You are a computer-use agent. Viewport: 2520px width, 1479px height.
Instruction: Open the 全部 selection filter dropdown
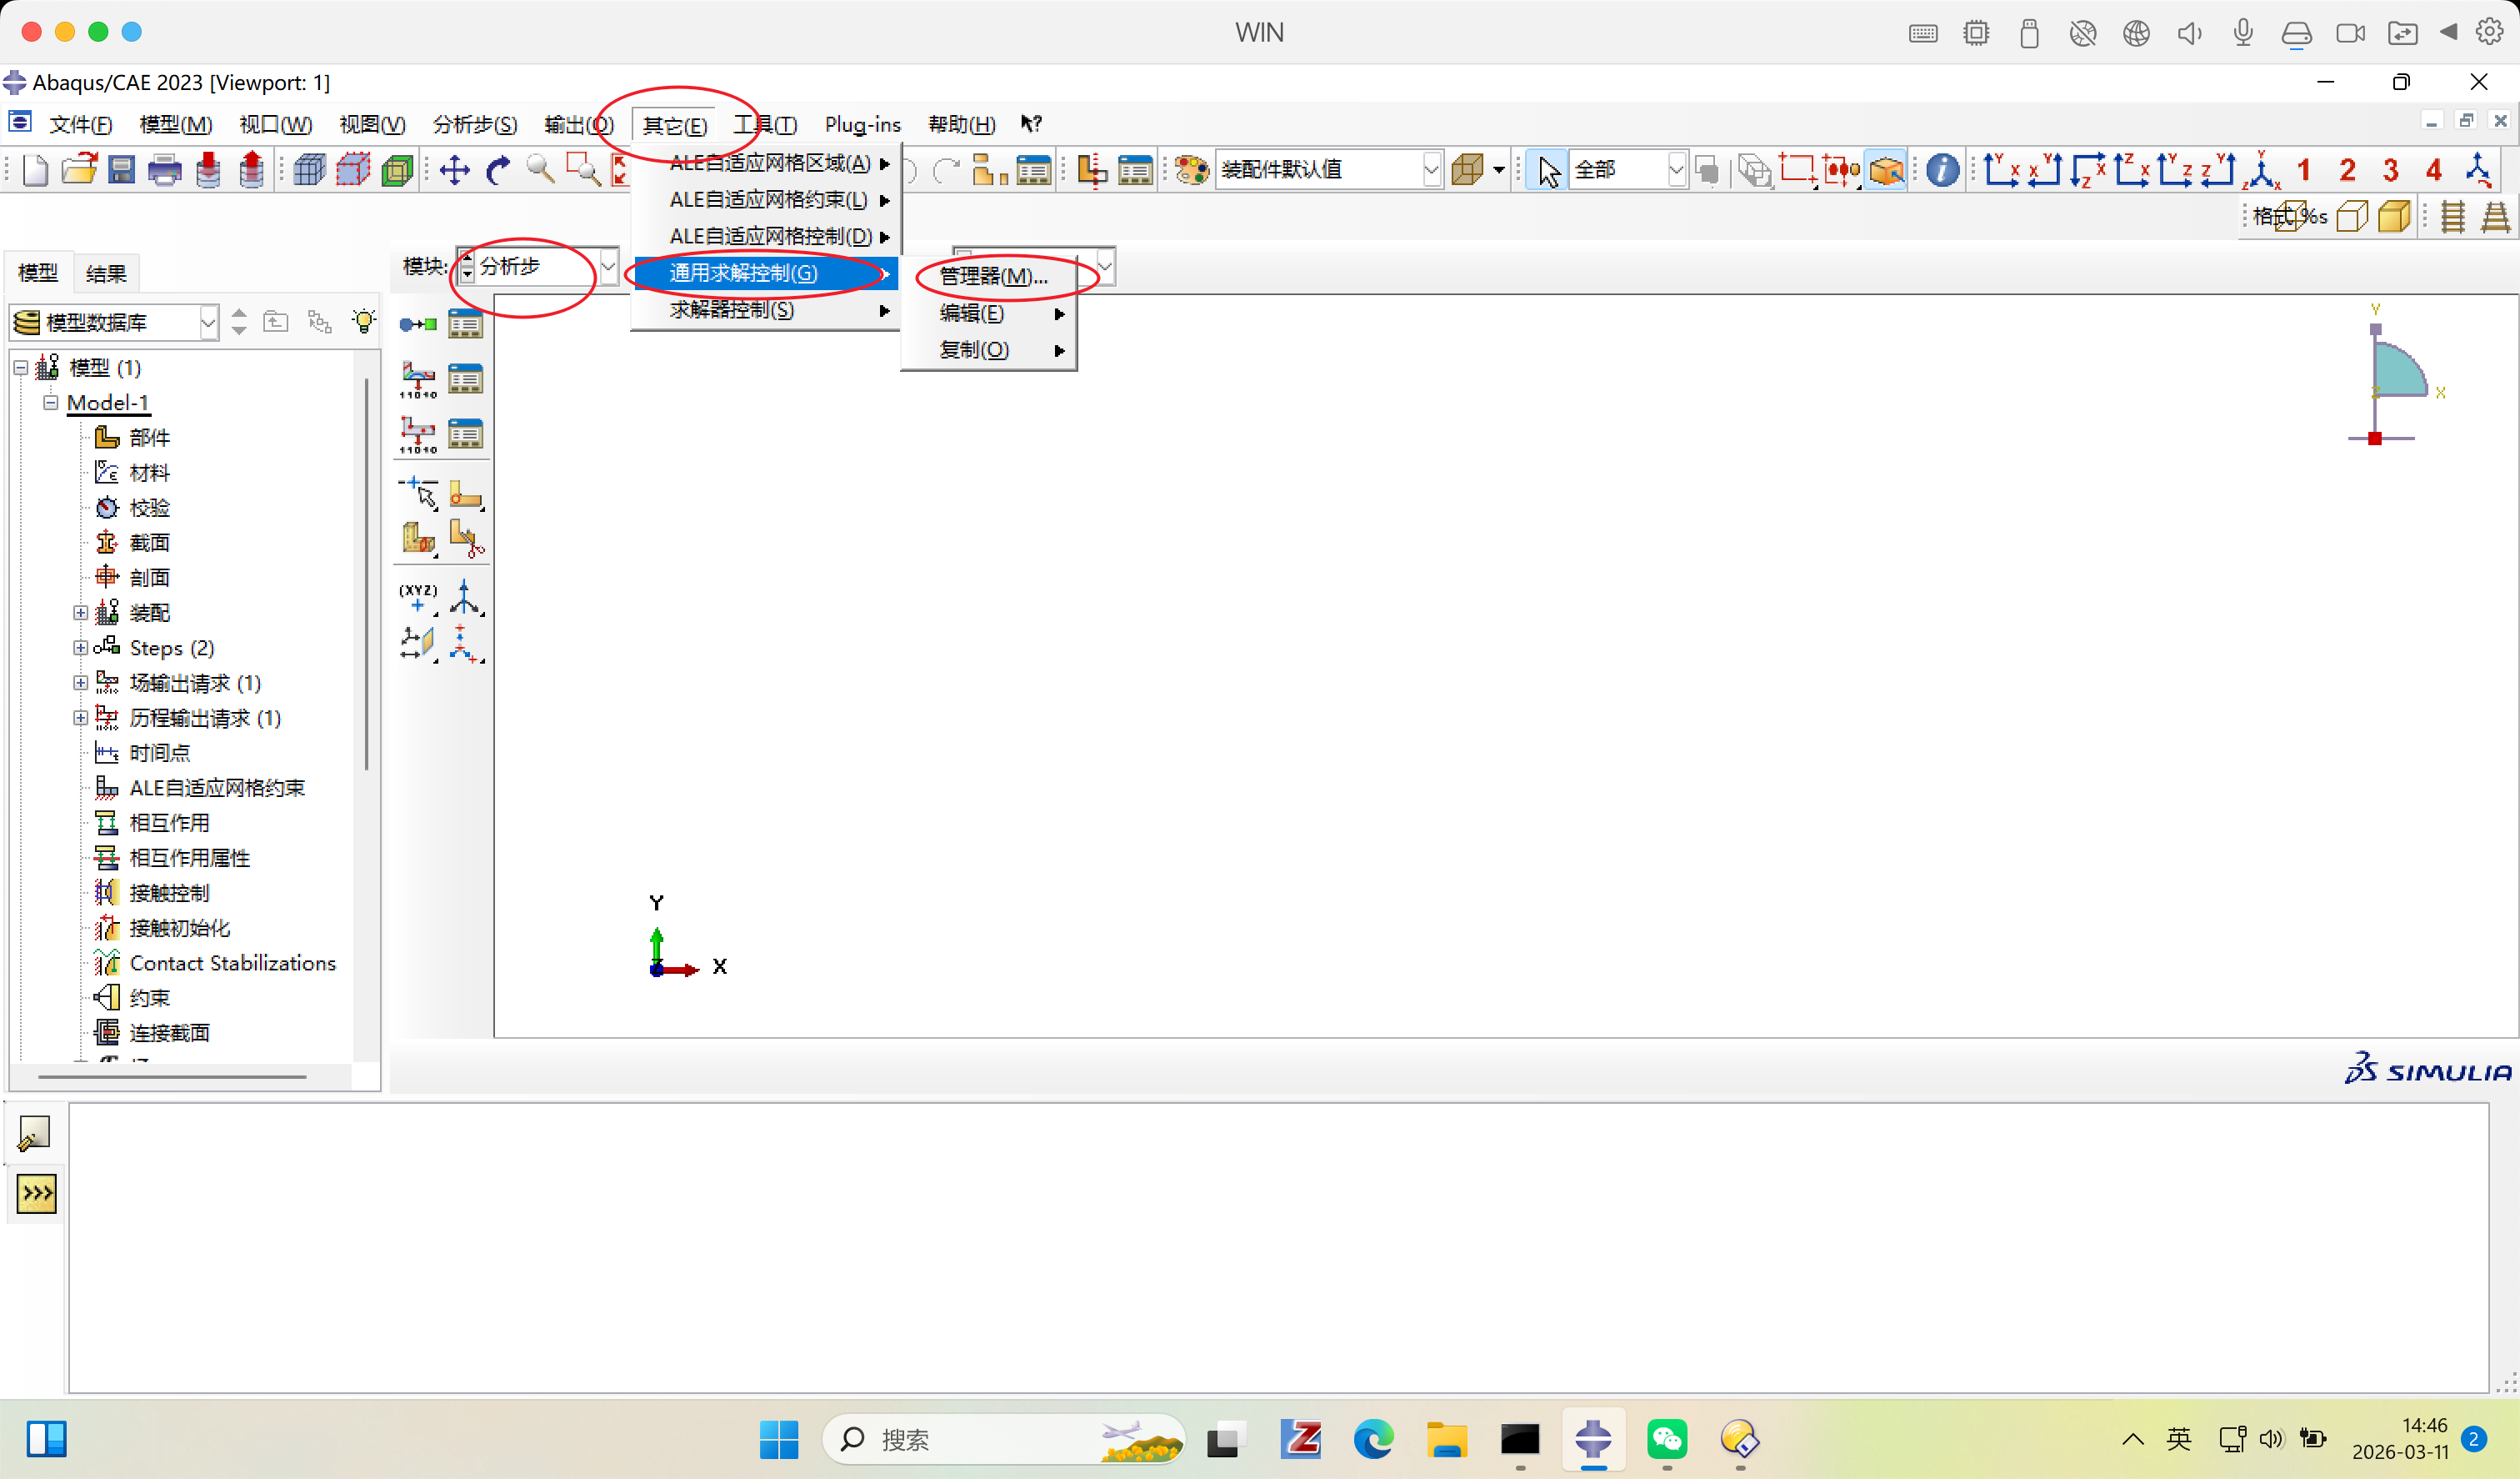[1629, 170]
